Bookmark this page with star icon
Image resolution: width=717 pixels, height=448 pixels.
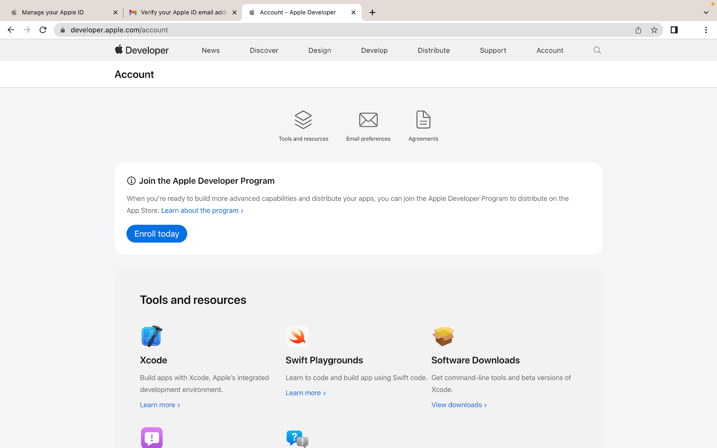[654, 30]
